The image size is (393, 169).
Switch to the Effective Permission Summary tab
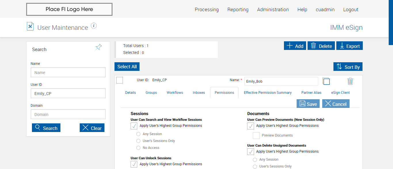click(x=268, y=93)
